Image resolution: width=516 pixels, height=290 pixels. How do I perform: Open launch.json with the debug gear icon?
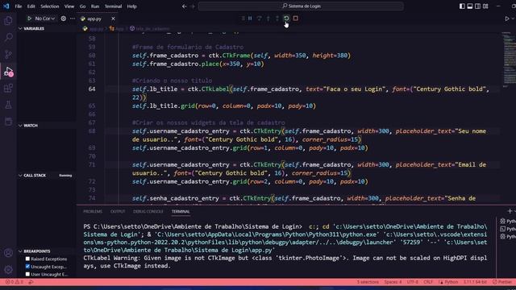(x=64, y=19)
